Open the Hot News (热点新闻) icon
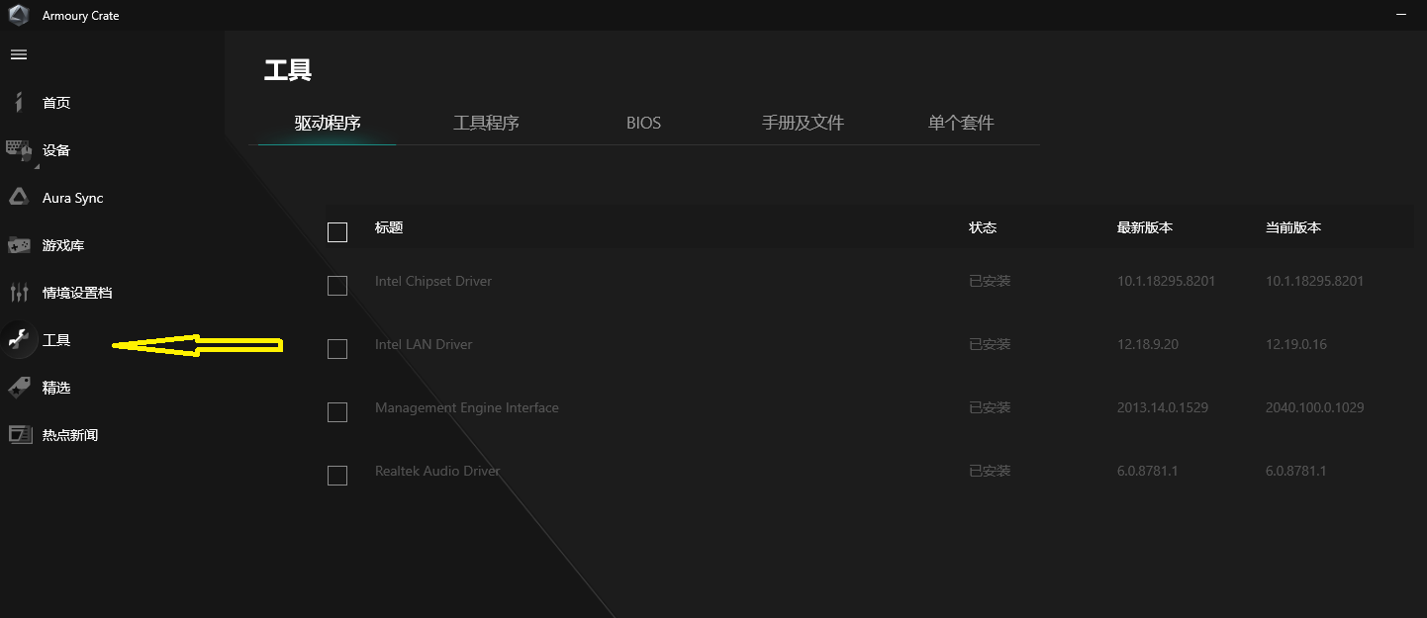Viewport: 1427px width, 618px height. pos(19,434)
